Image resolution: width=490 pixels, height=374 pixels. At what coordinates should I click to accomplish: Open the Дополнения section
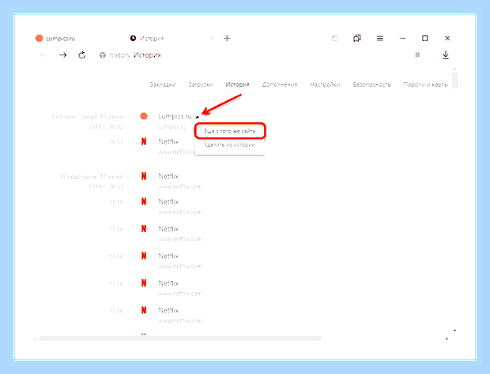pos(280,84)
